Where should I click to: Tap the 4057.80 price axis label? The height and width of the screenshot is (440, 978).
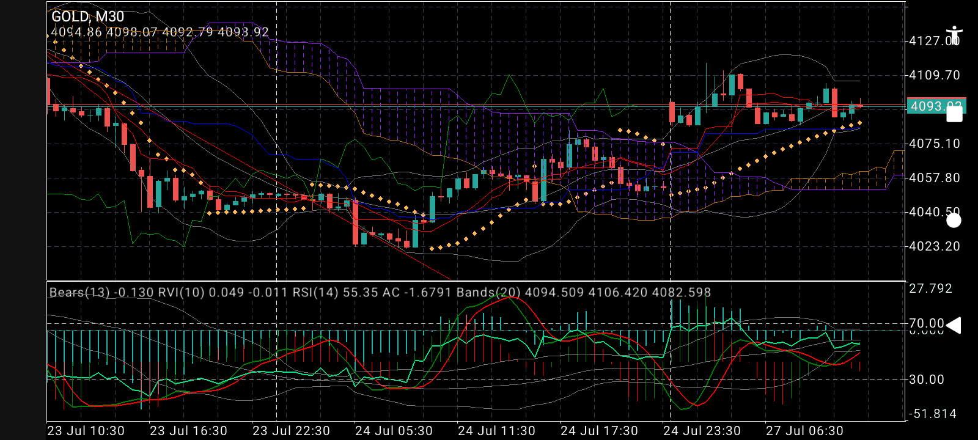pos(935,178)
